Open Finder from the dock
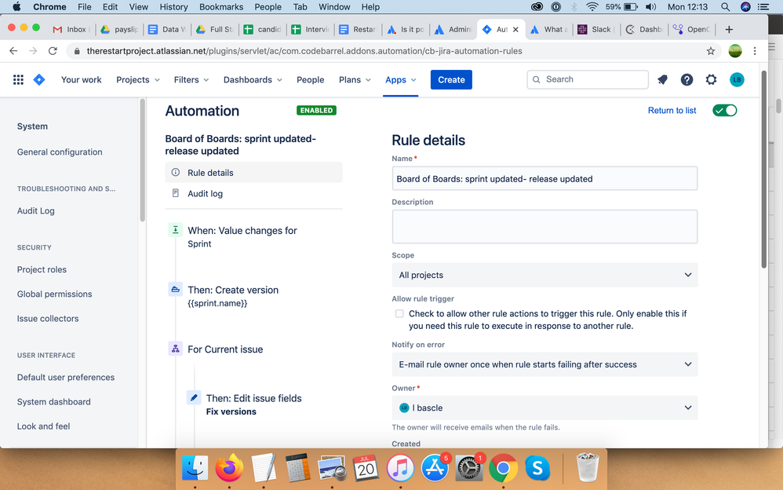The image size is (783, 490). [195, 468]
